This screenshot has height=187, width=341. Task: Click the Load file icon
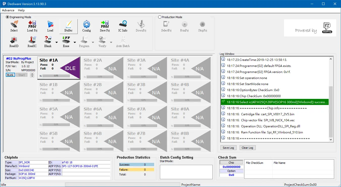coord(50,26)
